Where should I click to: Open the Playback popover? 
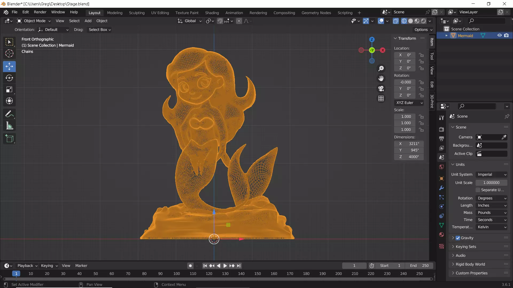(27, 266)
